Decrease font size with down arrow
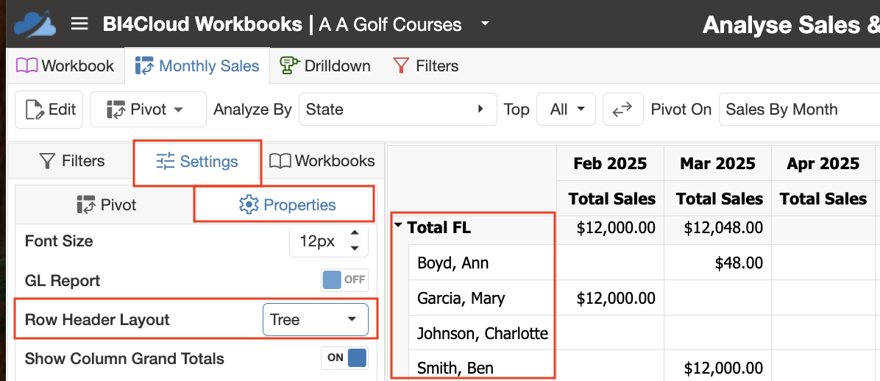The image size is (880, 381). click(x=354, y=248)
